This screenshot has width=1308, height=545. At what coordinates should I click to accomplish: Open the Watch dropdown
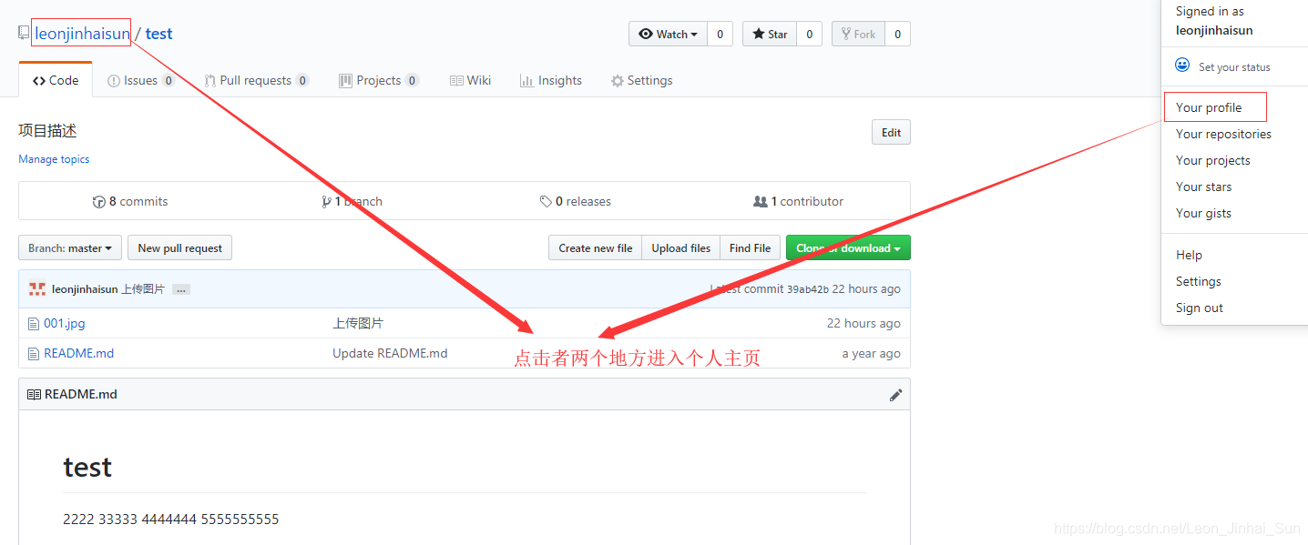point(668,34)
